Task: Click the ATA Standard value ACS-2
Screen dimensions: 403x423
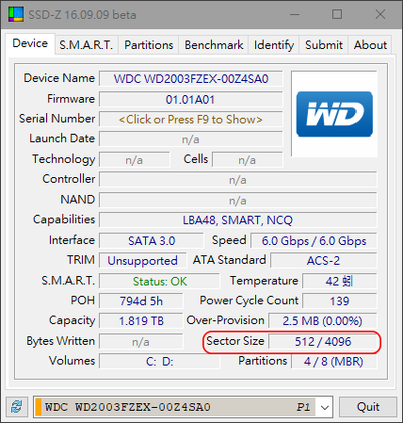Action: (x=324, y=261)
